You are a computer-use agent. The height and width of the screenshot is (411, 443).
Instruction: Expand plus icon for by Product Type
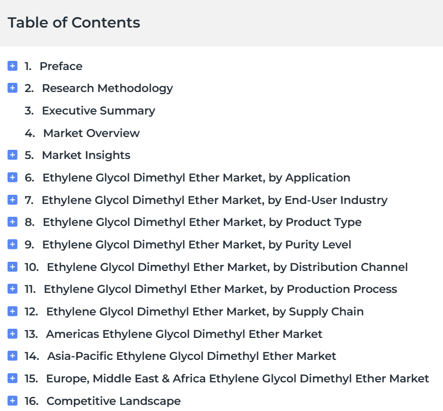tap(12, 222)
